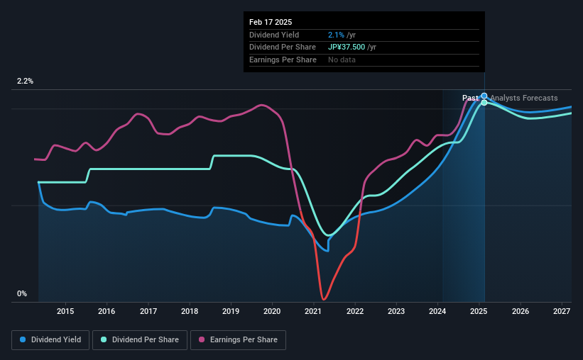Toggle the Dividend Per Share legend series

coord(140,340)
